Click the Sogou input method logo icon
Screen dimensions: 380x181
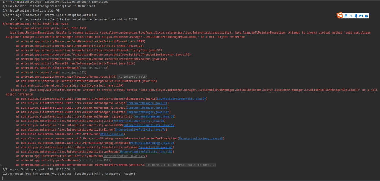click(x=340, y=15)
